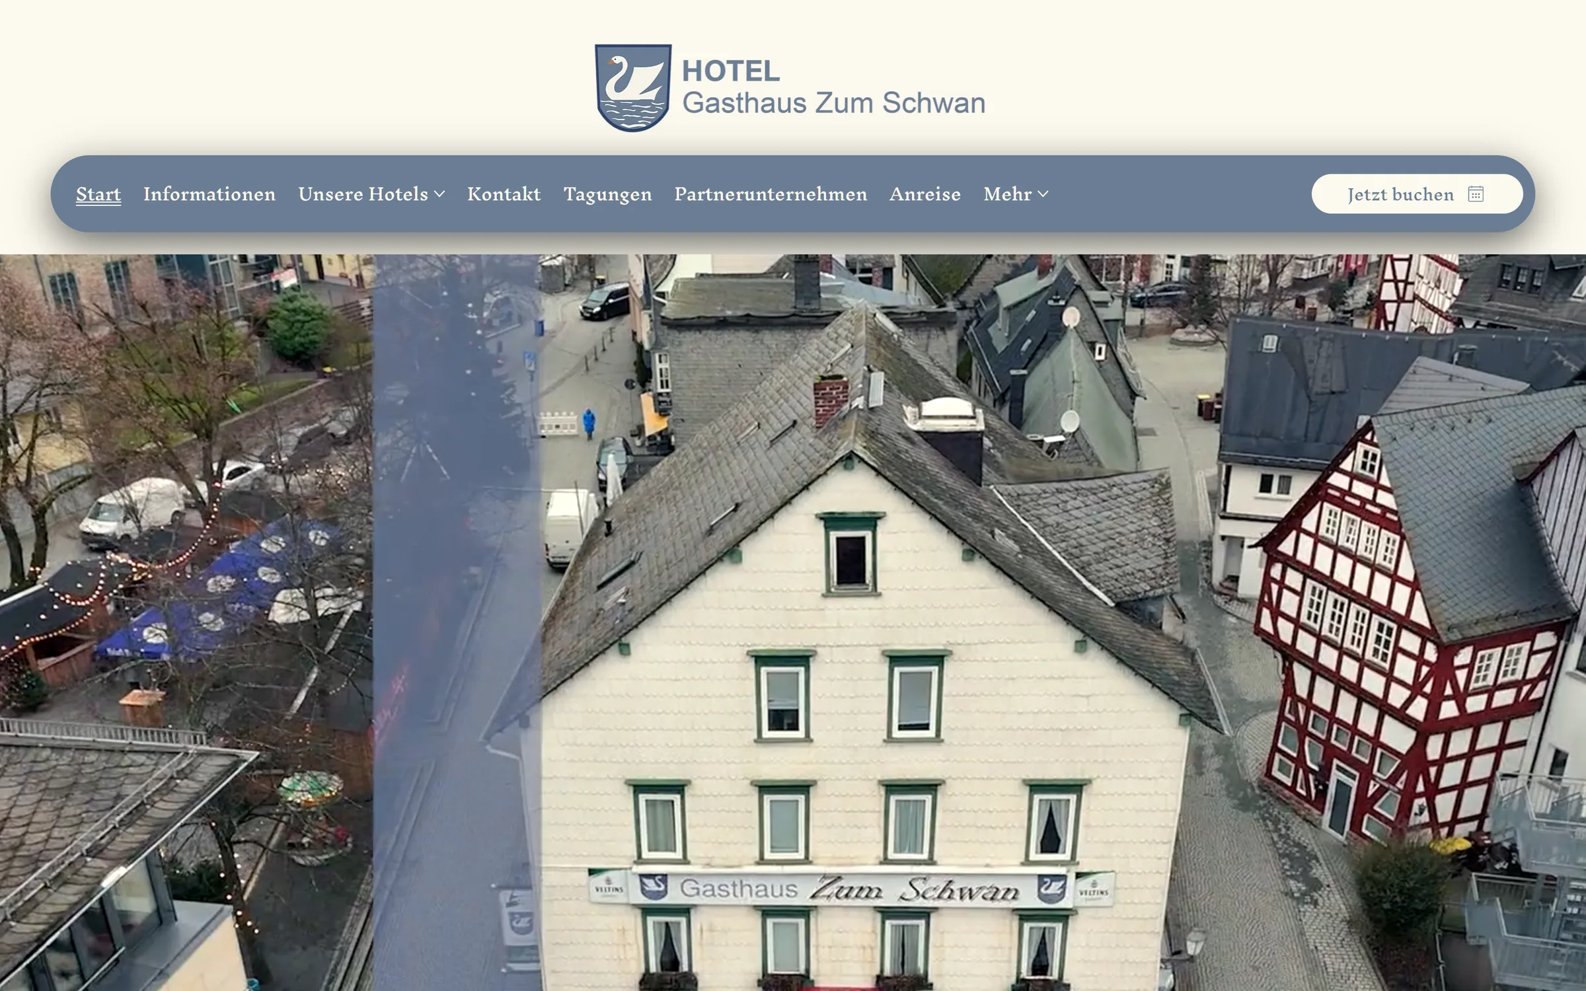This screenshot has height=991, width=1586.
Task: Select Anreise menu item
Action: pyautogui.click(x=925, y=194)
